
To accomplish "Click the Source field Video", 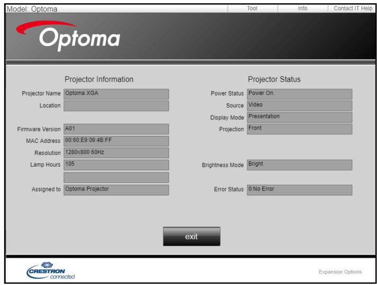I will pos(300,106).
